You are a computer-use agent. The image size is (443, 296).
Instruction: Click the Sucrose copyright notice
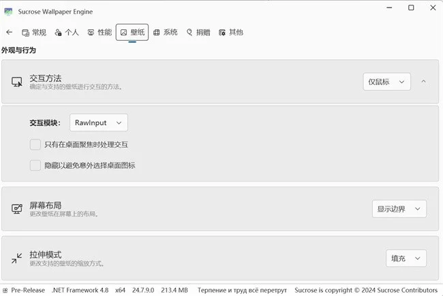pos(366,291)
